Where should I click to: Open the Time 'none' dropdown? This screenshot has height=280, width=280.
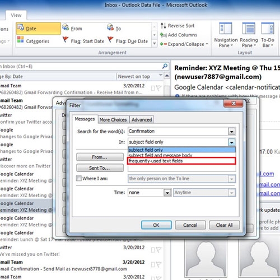point(167,193)
